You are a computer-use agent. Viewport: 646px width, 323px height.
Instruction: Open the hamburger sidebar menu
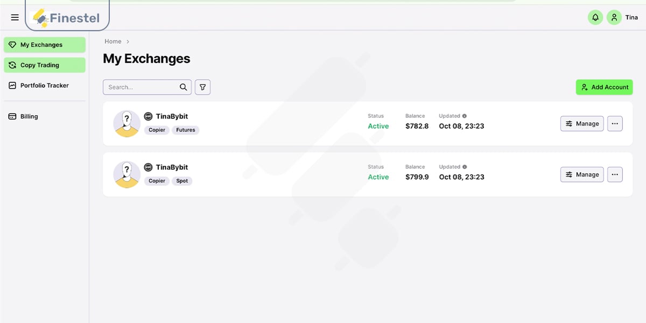click(x=15, y=18)
